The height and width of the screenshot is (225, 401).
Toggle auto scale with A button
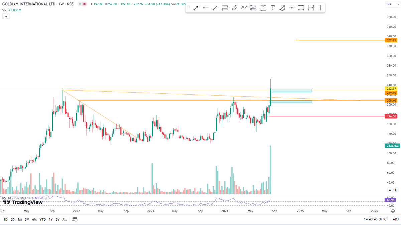click(390, 190)
